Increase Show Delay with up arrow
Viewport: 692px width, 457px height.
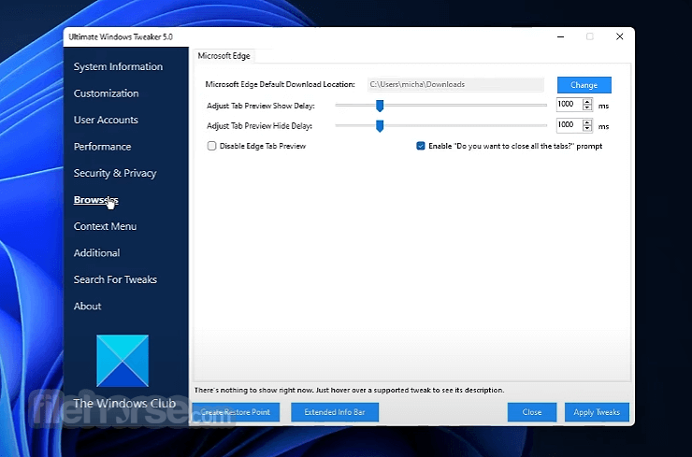[587, 102]
